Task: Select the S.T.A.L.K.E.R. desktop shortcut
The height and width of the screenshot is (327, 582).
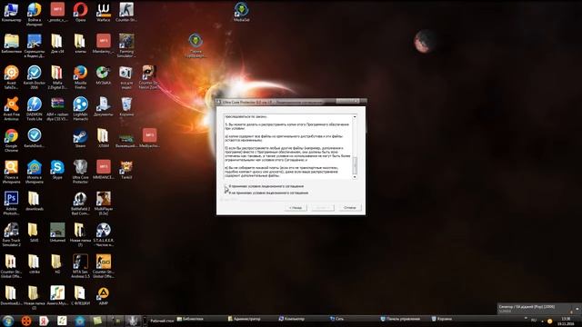Action: click(103, 234)
